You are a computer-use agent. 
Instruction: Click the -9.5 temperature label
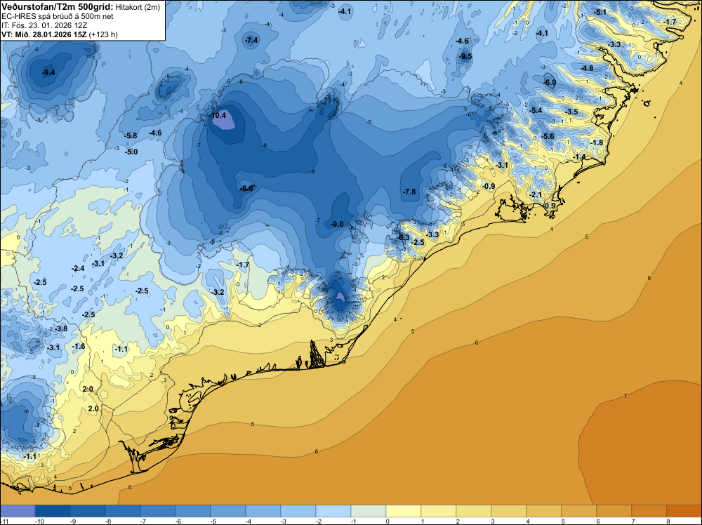tap(465, 56)
